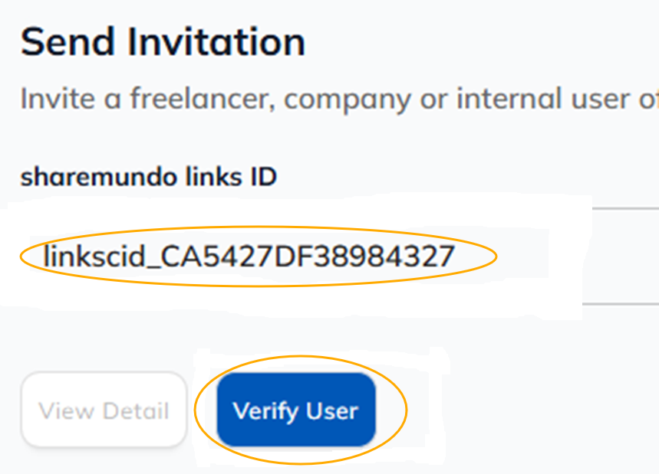The height and width of the screenshot is (474, 659).
Task: Click the linkscid_CA5427DF38984327 text value
Action: pos(249,257)
